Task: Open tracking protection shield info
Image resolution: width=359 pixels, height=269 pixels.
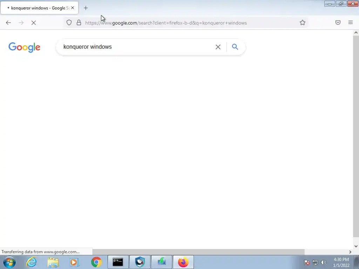Action: [x=69, y=22]
